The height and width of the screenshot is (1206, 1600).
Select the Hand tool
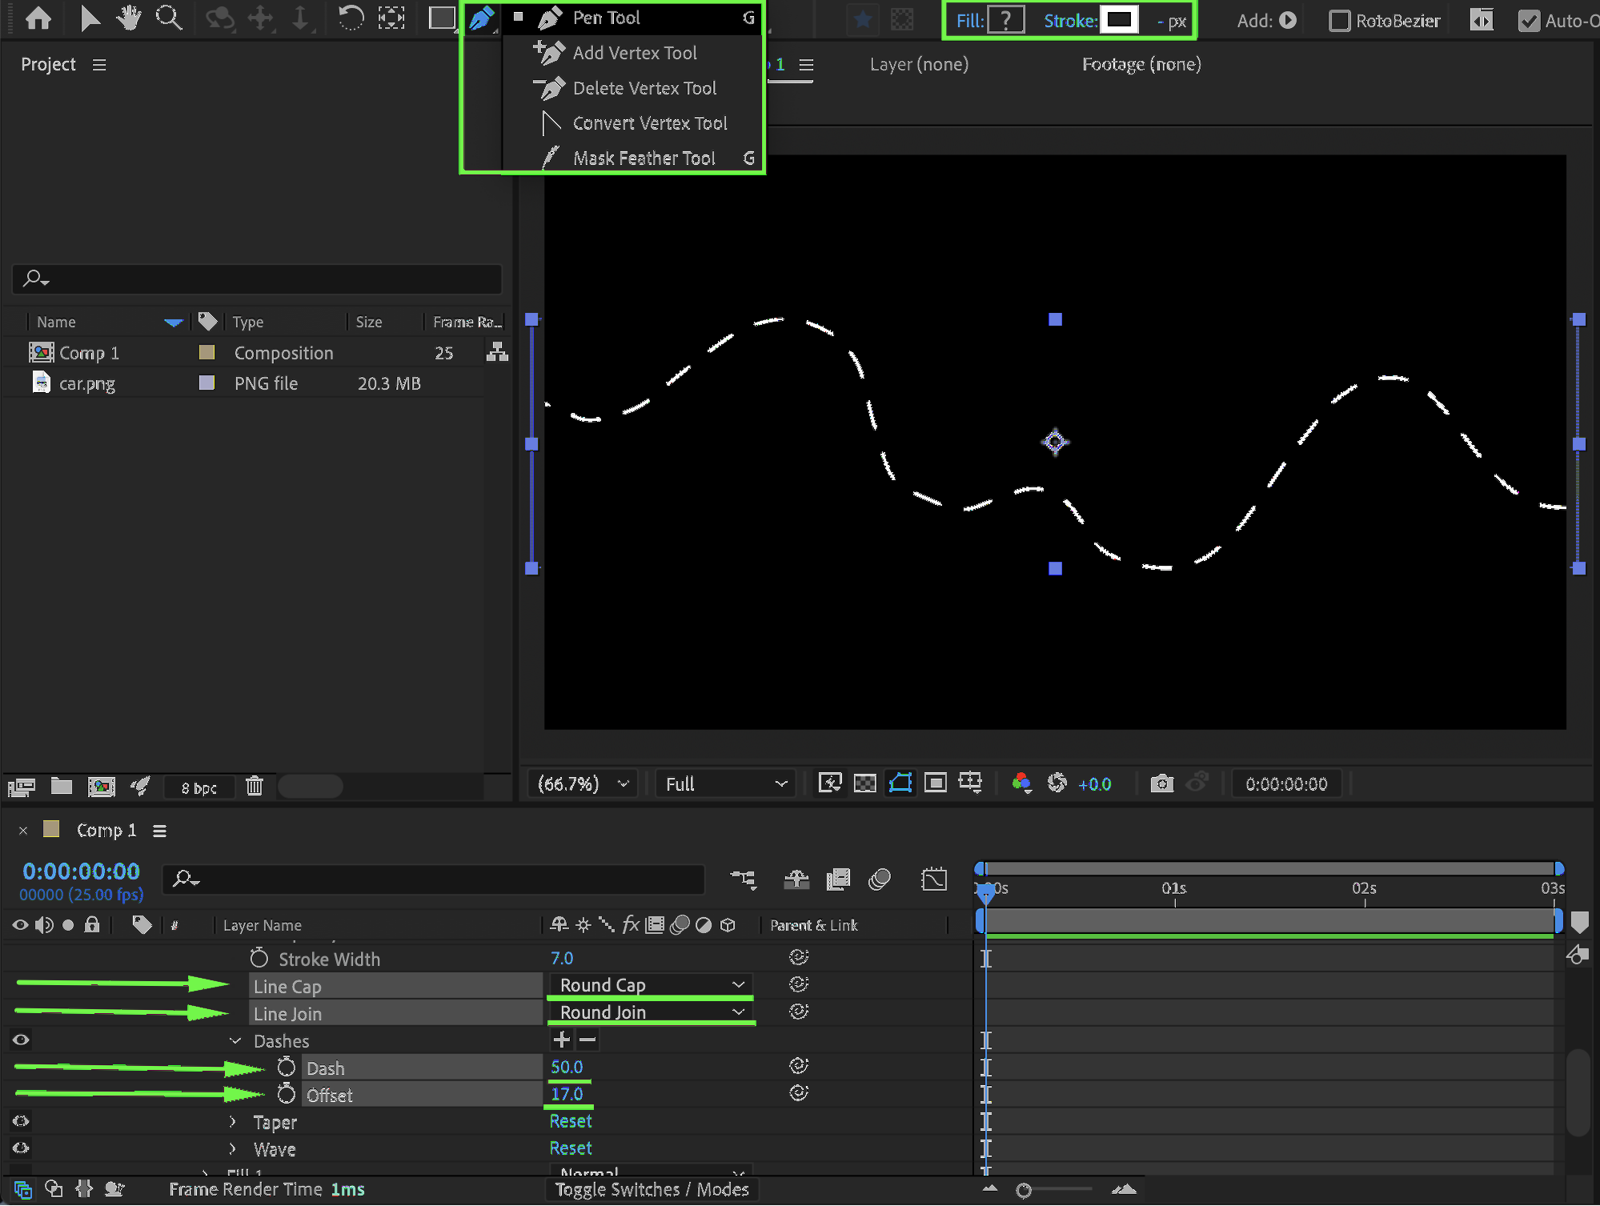pyautogui.click(x=128, y=18)
